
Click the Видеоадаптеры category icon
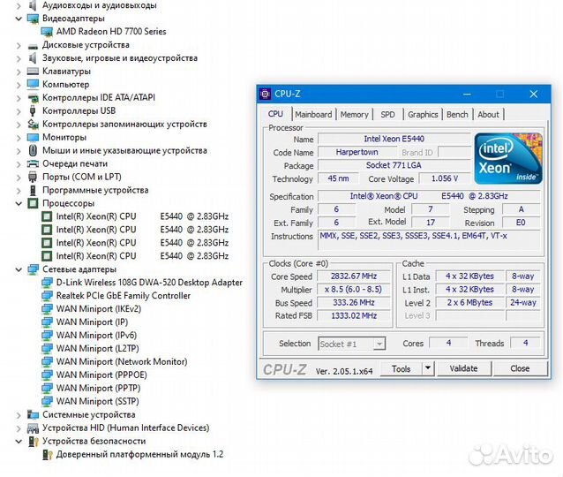coord(33,19)
